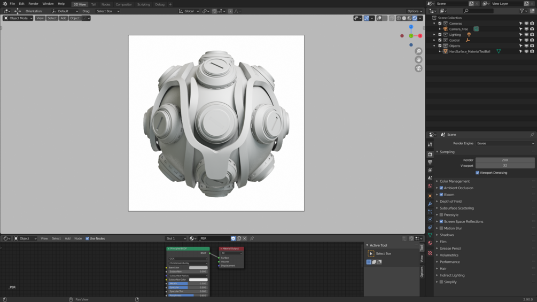The height and width of the screenshot is (302, 537).
Task: Open the Render menu
Action: (33, 4)
